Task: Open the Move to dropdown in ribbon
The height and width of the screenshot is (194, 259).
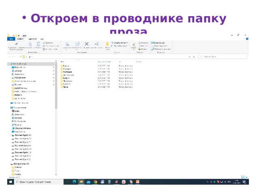Action: (67, 46)
